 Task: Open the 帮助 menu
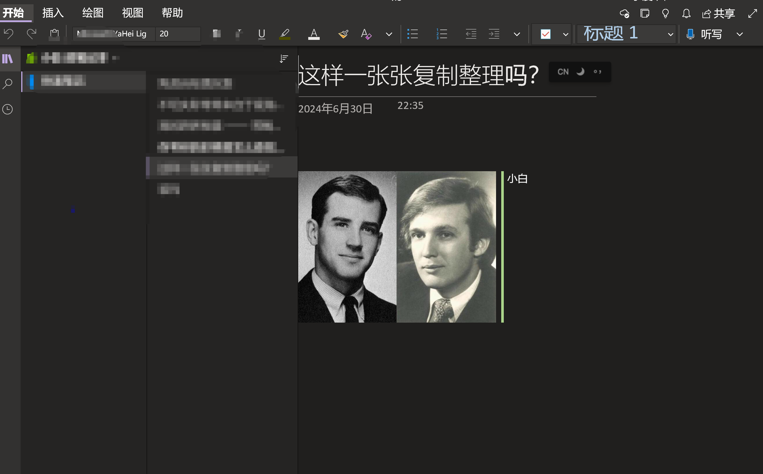[x=172, y=13]
